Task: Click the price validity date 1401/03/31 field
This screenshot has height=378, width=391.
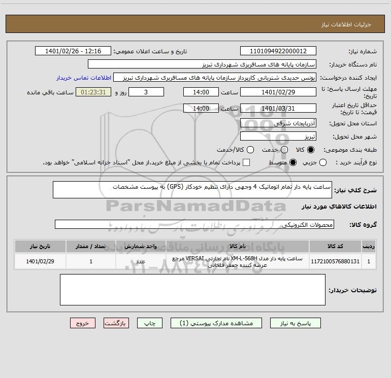Action: [278, 108]
